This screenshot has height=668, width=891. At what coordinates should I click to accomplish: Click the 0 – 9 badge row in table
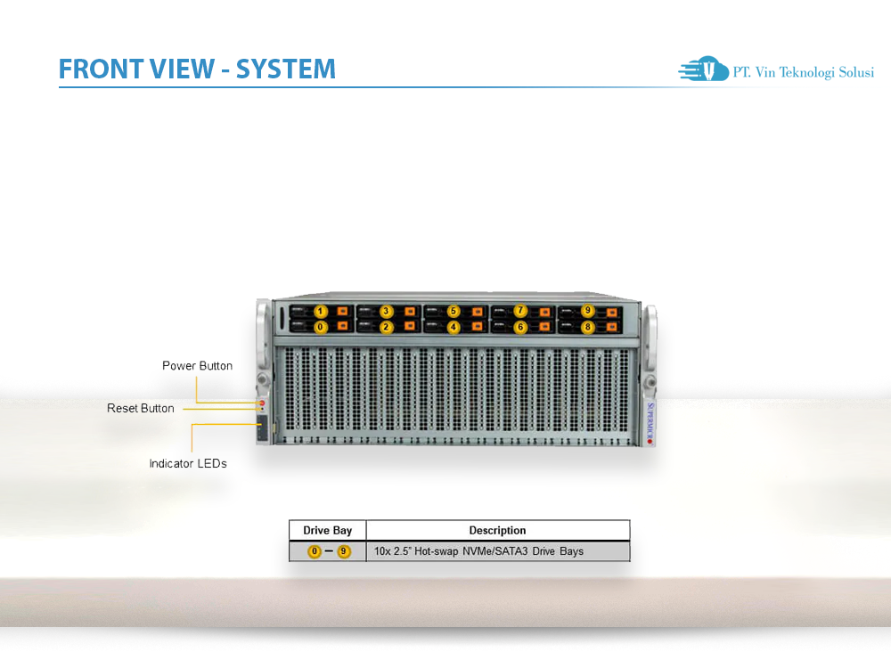tap(327, 550)
